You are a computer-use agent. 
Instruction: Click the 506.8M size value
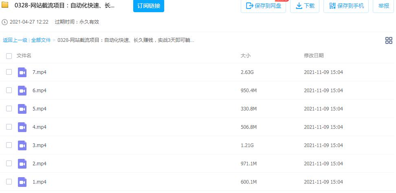click(249, 127)
